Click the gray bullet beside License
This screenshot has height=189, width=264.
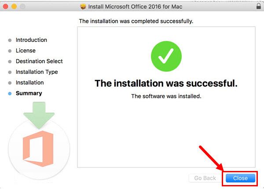pos(10,51)
